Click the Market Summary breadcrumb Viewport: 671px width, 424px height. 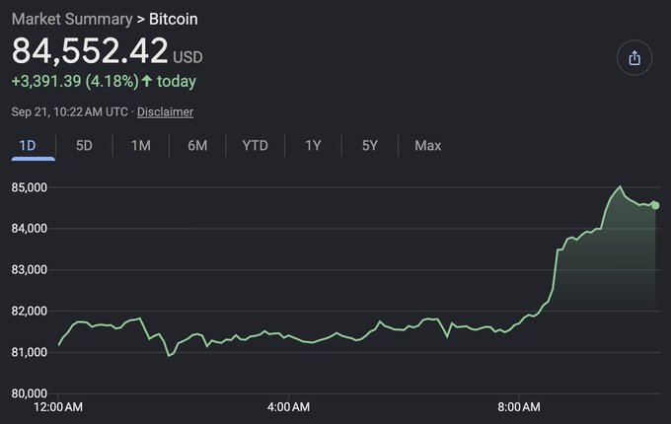72,20
